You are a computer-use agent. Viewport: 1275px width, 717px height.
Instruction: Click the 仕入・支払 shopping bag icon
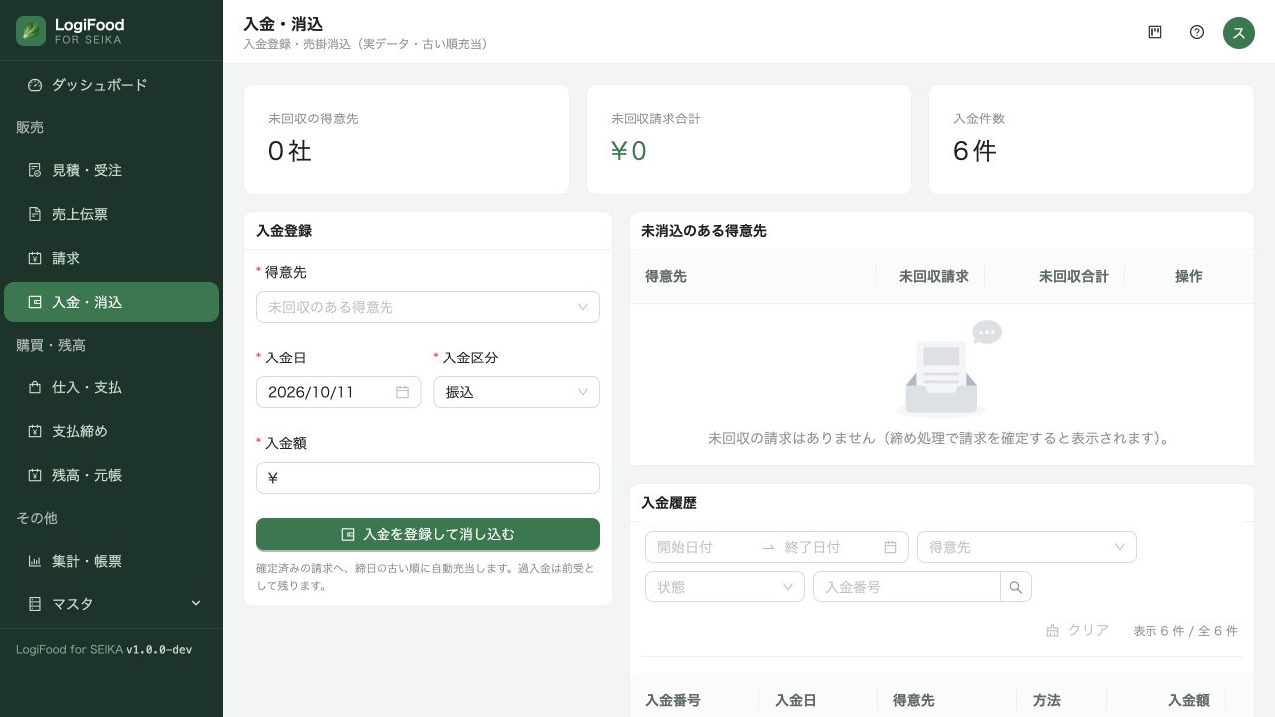pos(35,387)
